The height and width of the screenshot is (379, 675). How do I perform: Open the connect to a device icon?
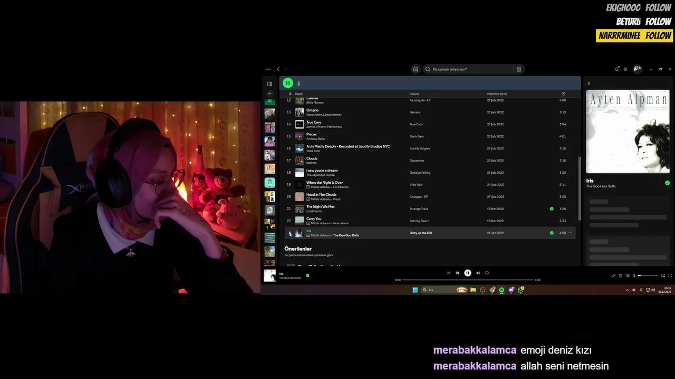tap(627, 275)
